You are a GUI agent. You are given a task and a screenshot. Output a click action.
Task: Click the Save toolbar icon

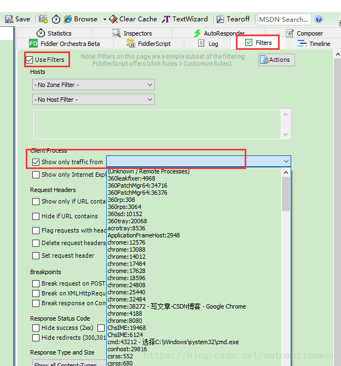pos(9,19)
